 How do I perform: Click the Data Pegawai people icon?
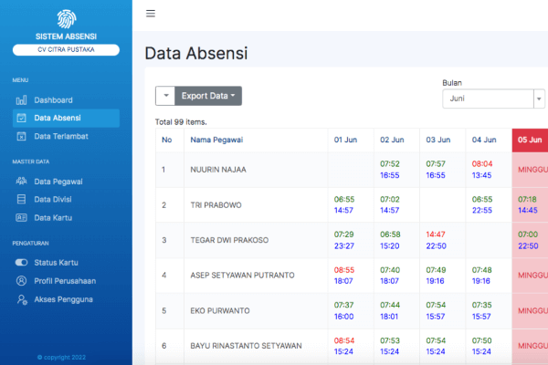pos(22,182)
